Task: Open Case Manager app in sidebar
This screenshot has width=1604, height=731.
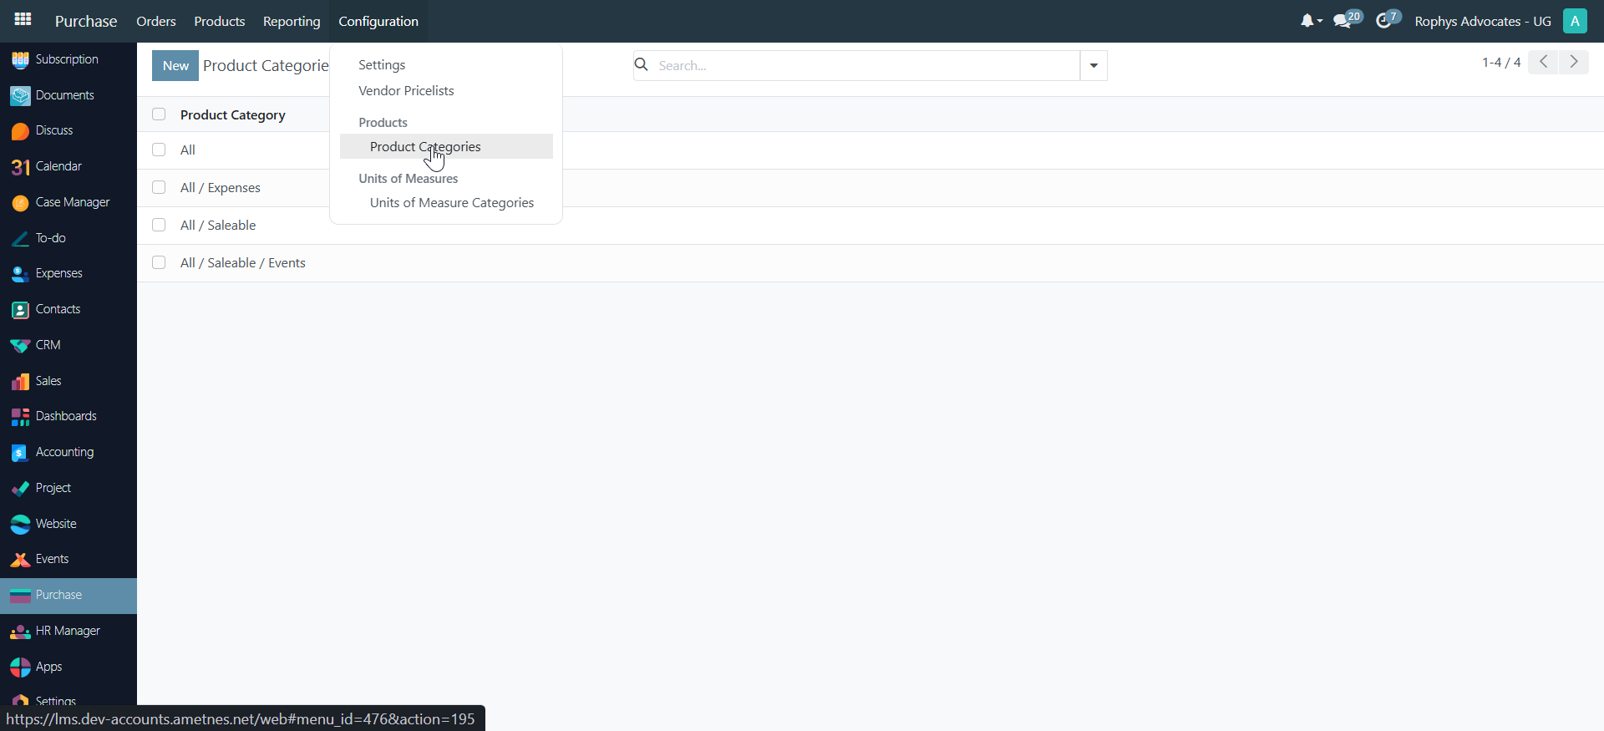Action: click(69, 202)
